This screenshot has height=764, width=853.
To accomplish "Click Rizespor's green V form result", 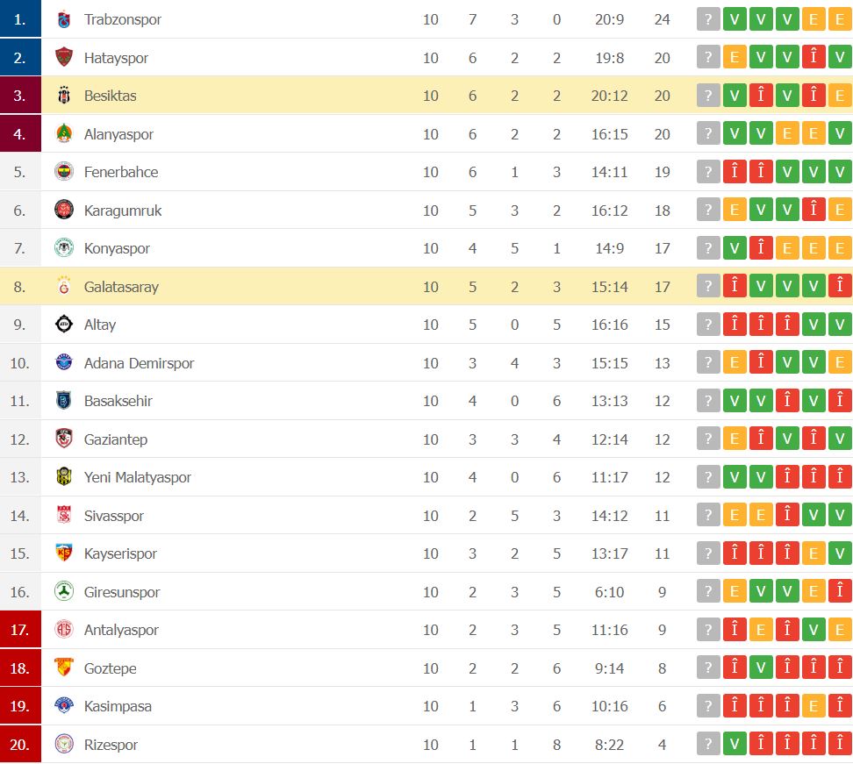I will 735,745.
